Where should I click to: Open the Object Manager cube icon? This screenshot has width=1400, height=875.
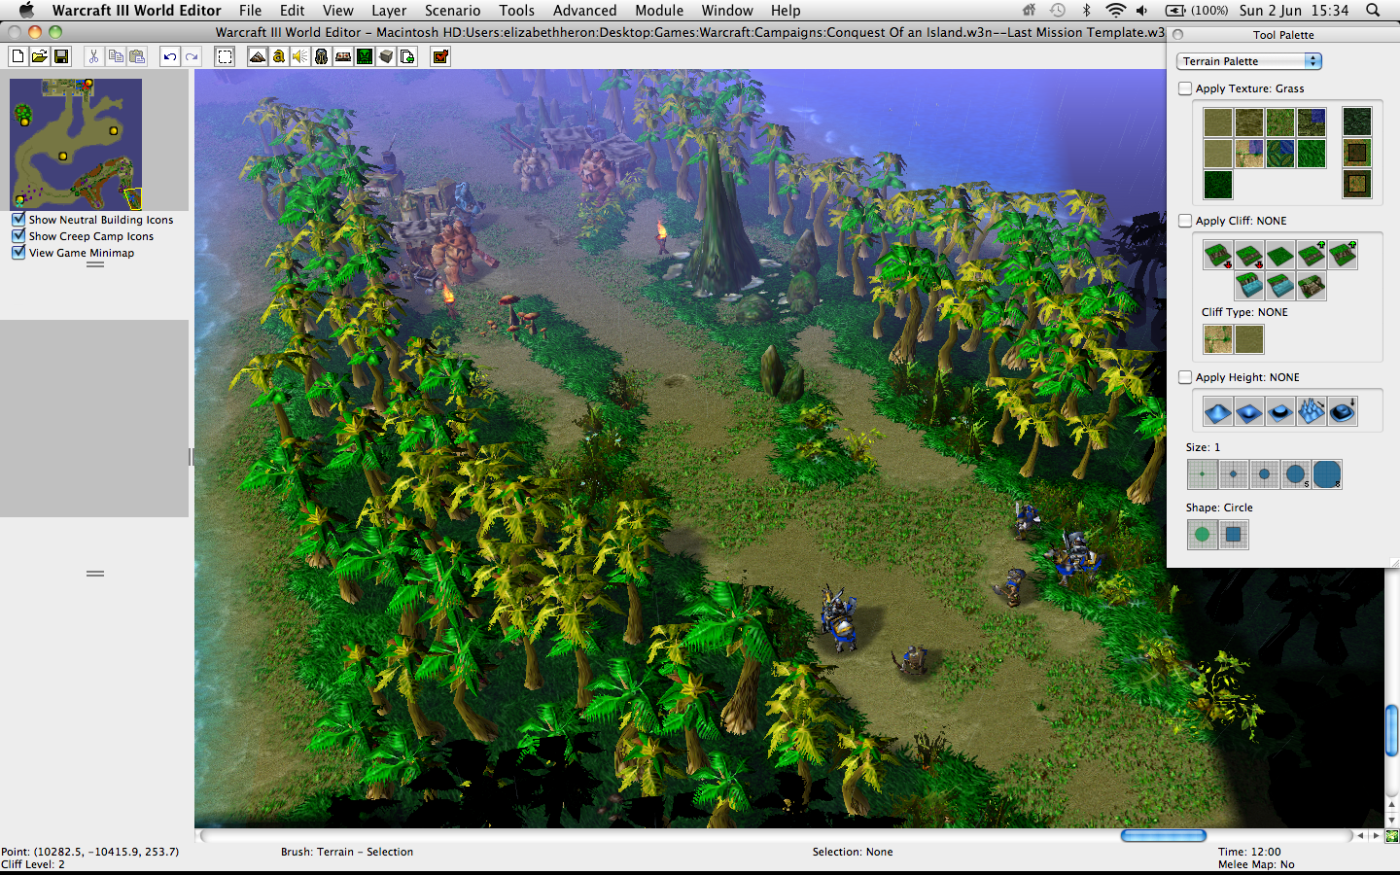386,56
